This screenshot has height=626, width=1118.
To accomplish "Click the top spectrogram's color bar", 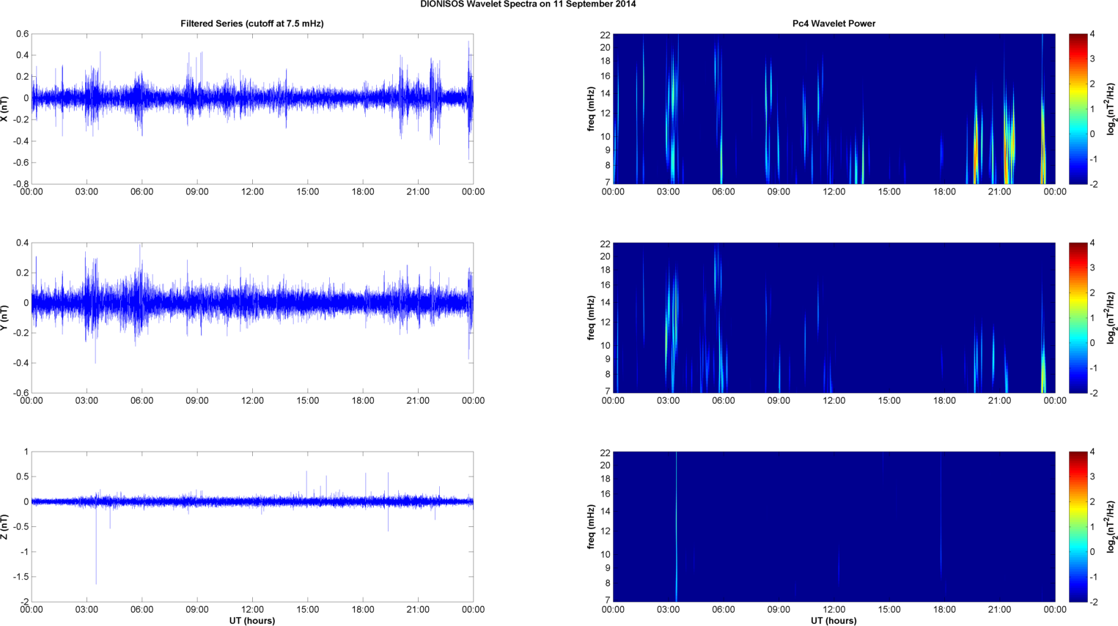I will click(x=1078, y=108).
